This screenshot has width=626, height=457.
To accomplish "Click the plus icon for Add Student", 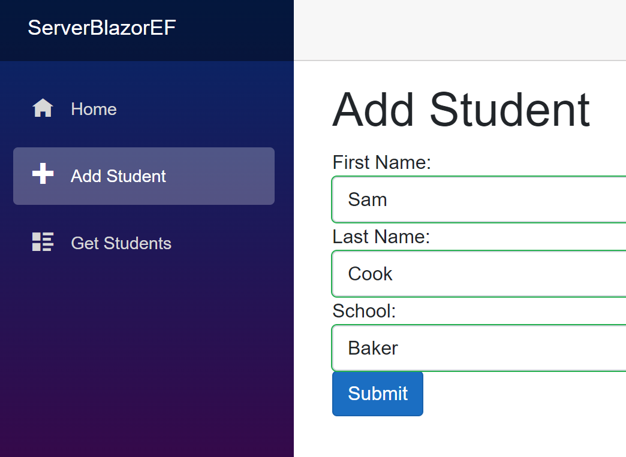I will point(43,174).
